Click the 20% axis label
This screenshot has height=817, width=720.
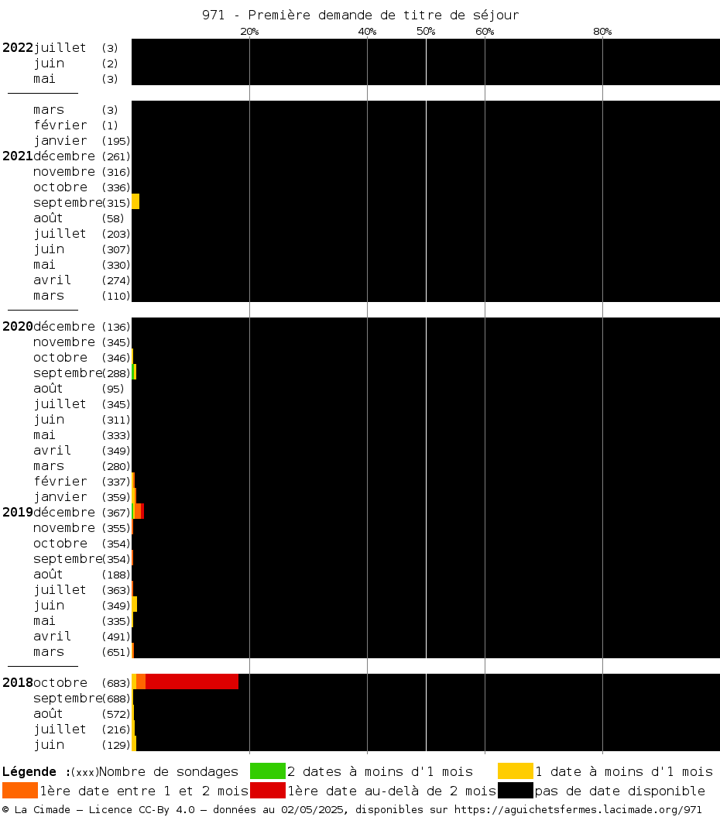tap(249, 31)
